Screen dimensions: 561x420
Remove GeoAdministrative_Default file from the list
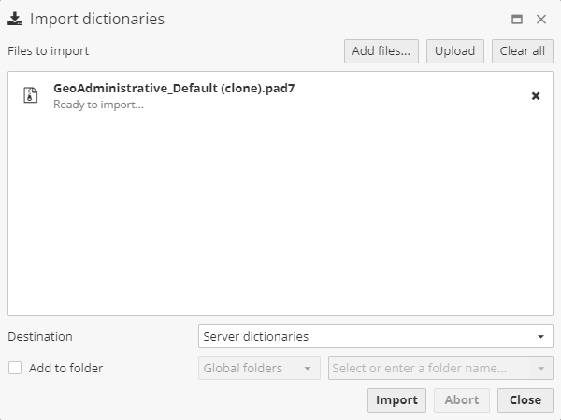pyautogui.click(x=536, y=95)
